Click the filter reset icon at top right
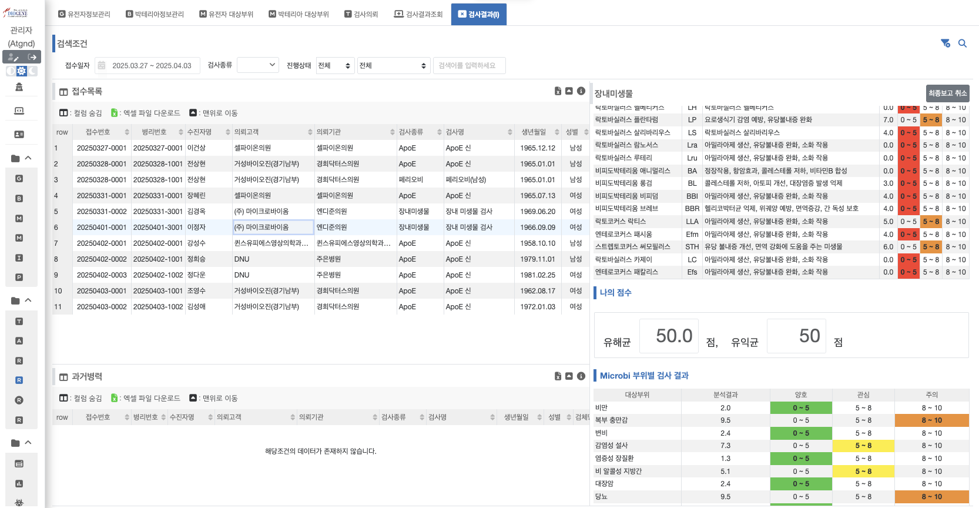 tap(945, 44)
